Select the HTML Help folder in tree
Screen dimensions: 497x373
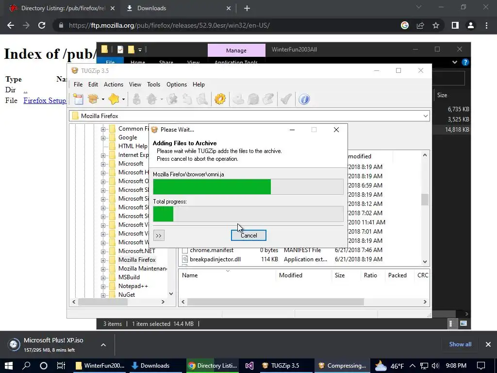133,146
